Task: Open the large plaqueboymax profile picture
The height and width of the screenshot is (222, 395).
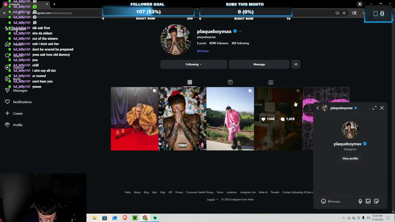Action: (176, 39)
